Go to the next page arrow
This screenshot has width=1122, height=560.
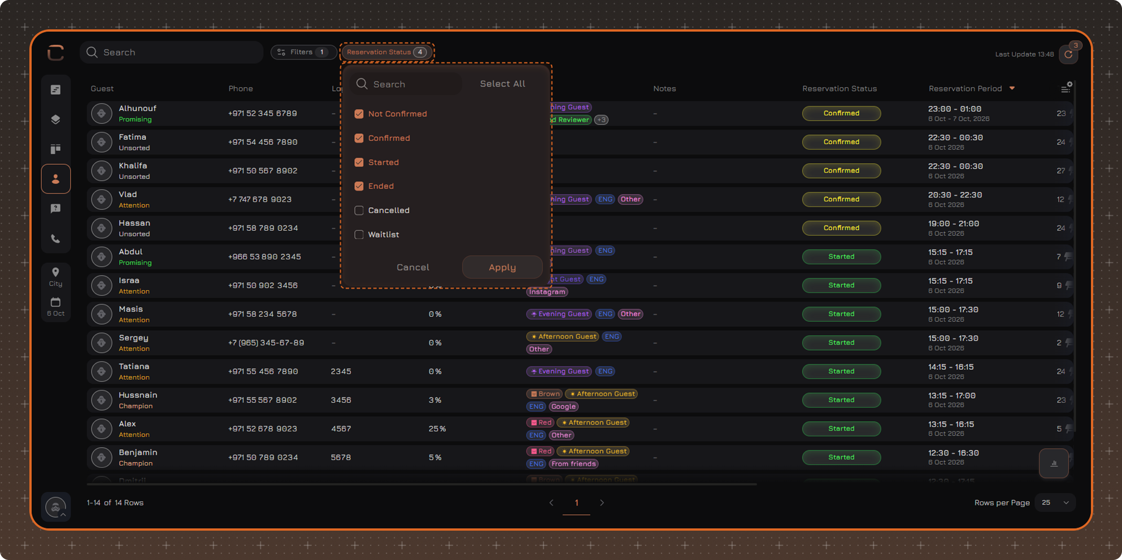click(x=602, y=502)
